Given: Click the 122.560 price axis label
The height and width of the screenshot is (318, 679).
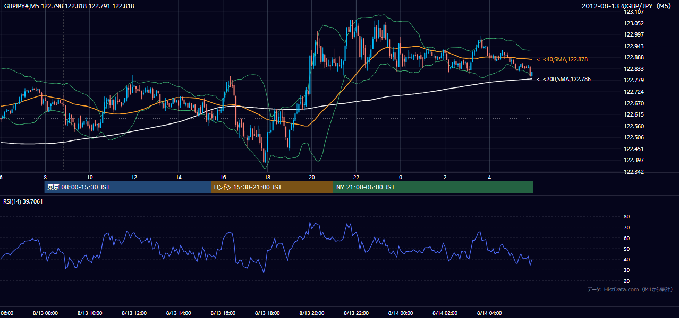Looking at the screenshot, I should point(633,126).
